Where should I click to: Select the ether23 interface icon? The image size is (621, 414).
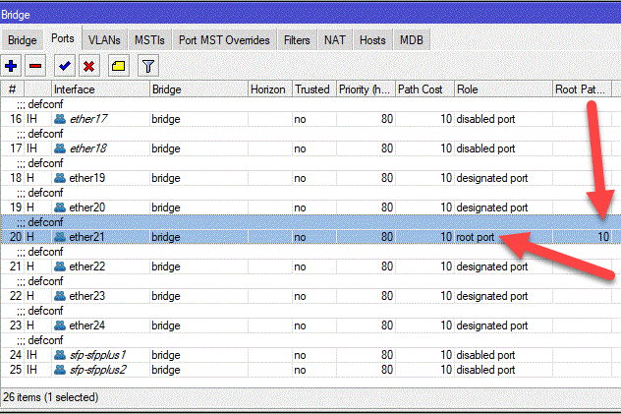[60, 296]
